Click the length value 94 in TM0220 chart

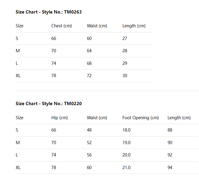pyautogui.click(x=170, y=168)
